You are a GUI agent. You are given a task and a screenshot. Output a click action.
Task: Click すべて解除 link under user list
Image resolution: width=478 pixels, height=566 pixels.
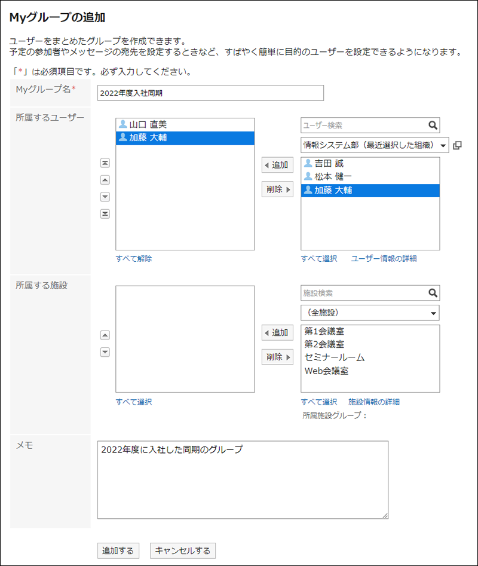134,258
